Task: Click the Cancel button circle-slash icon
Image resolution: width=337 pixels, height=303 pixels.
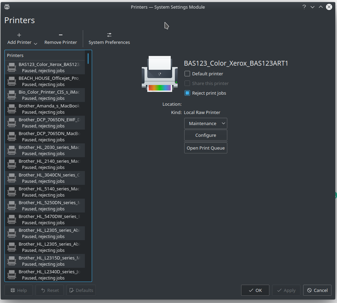Action: 309,290
